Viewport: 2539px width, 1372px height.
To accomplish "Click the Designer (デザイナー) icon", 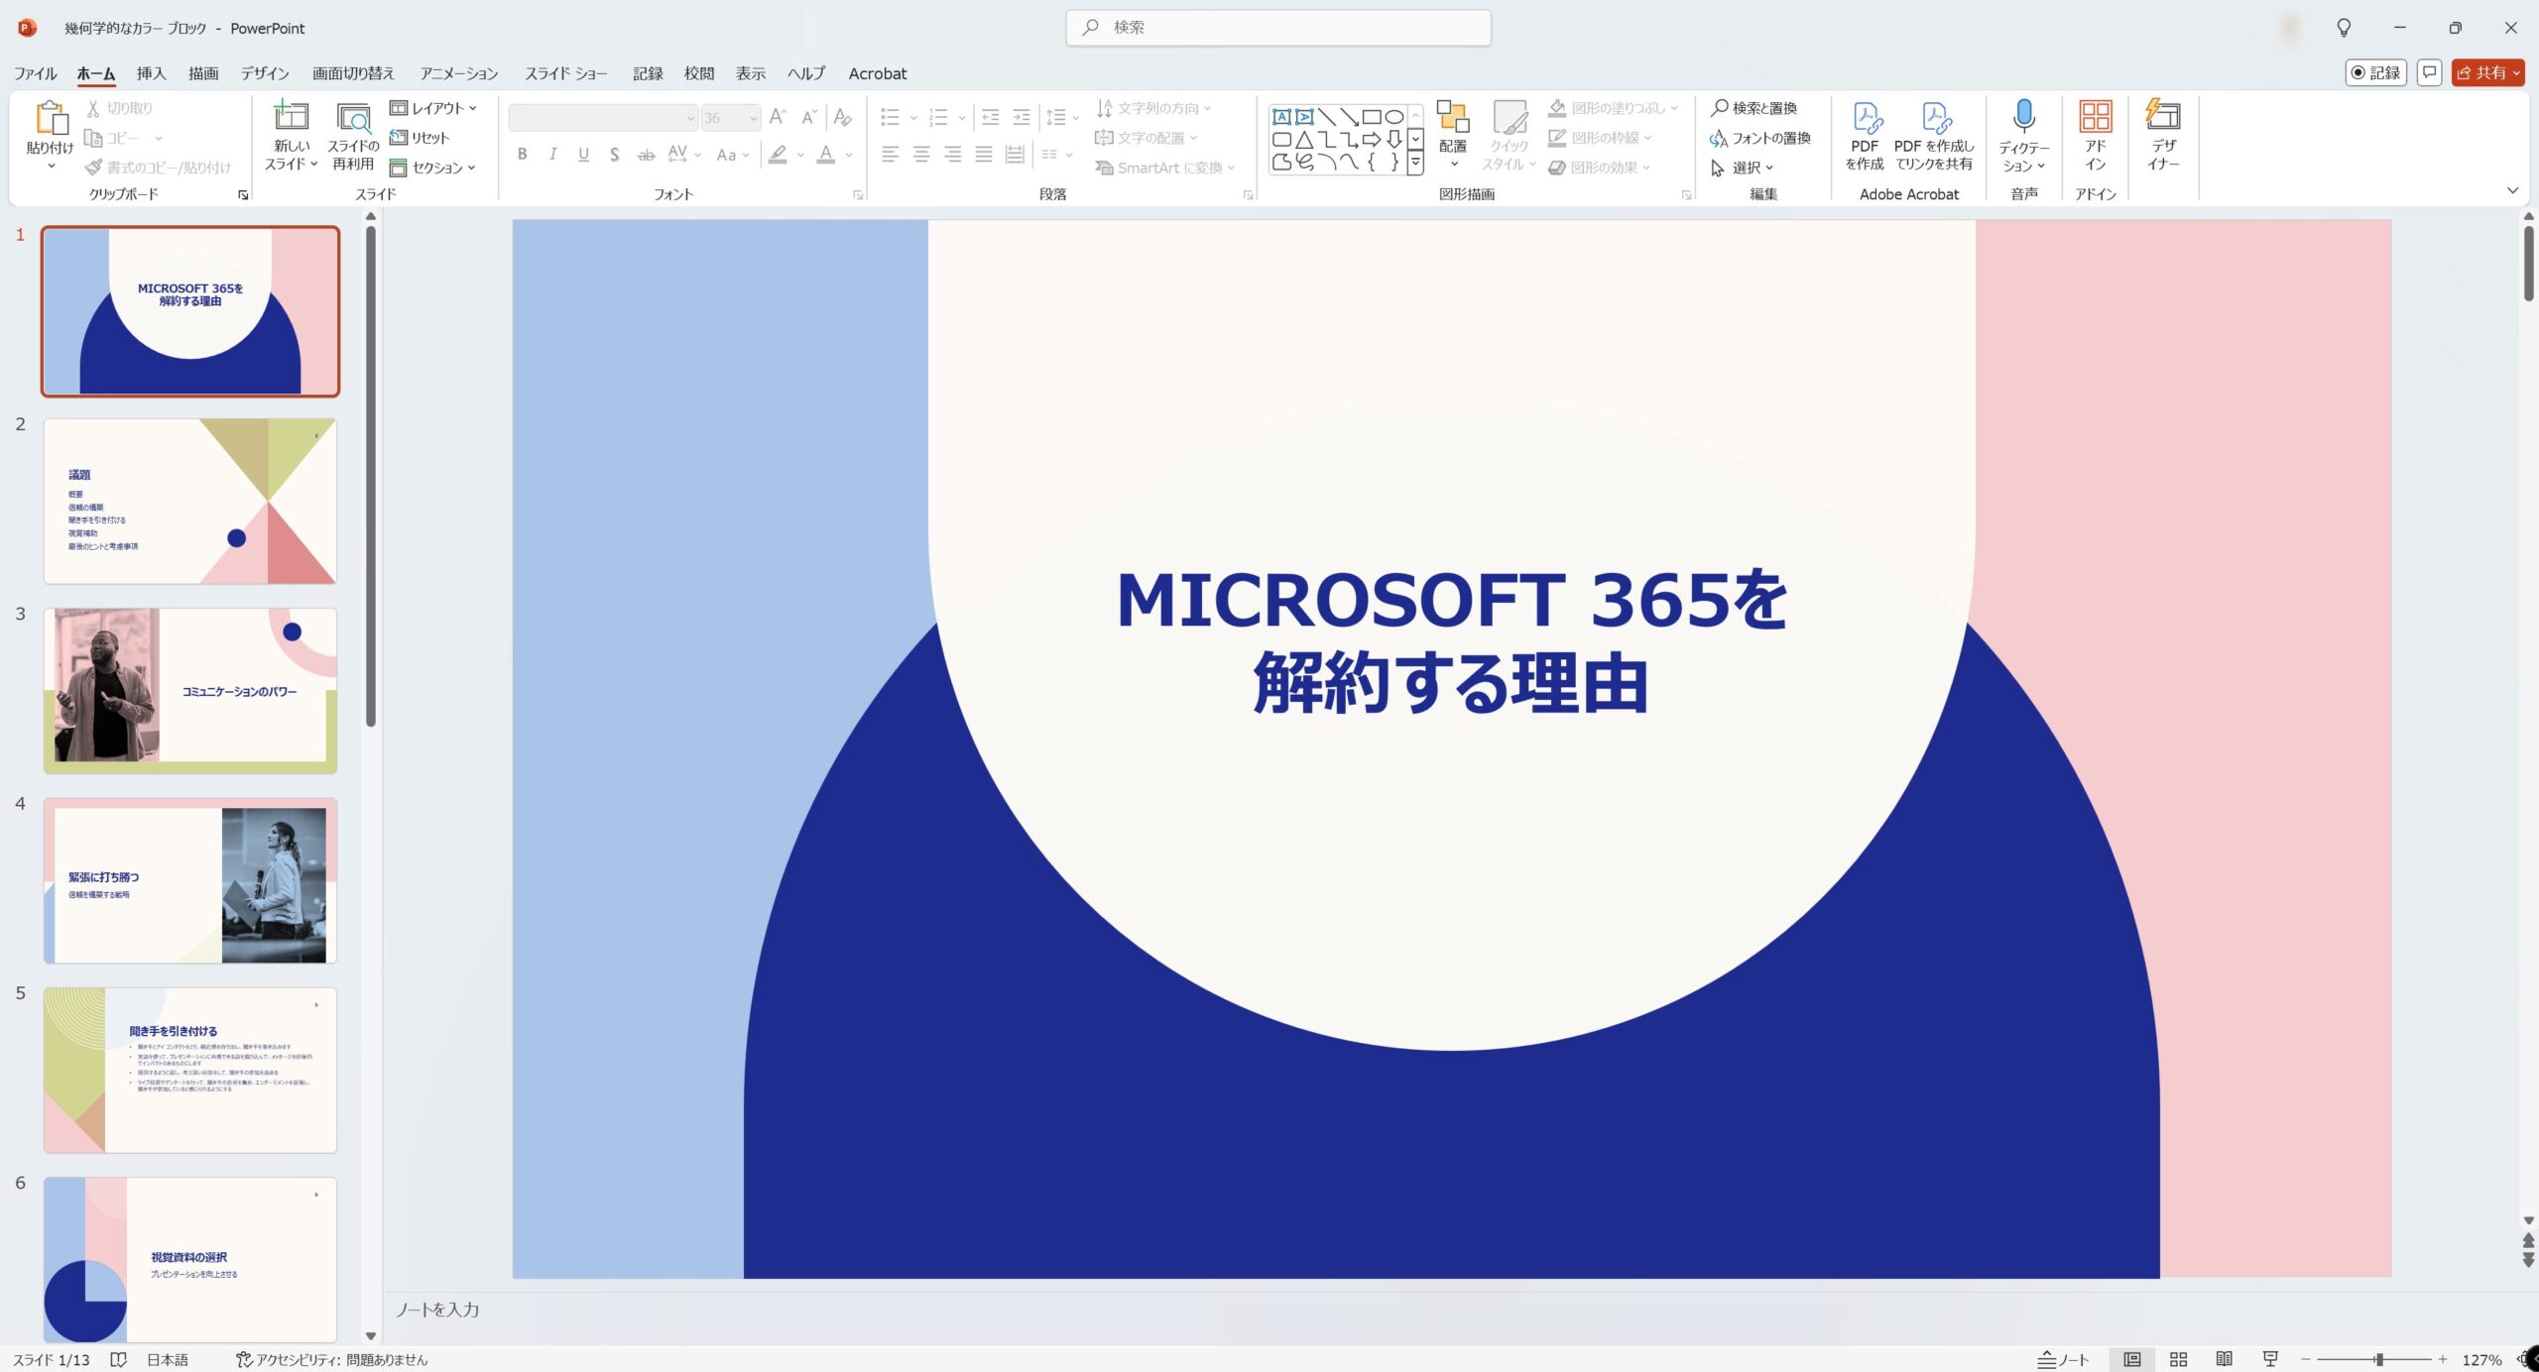I will tap(2163, 115).
